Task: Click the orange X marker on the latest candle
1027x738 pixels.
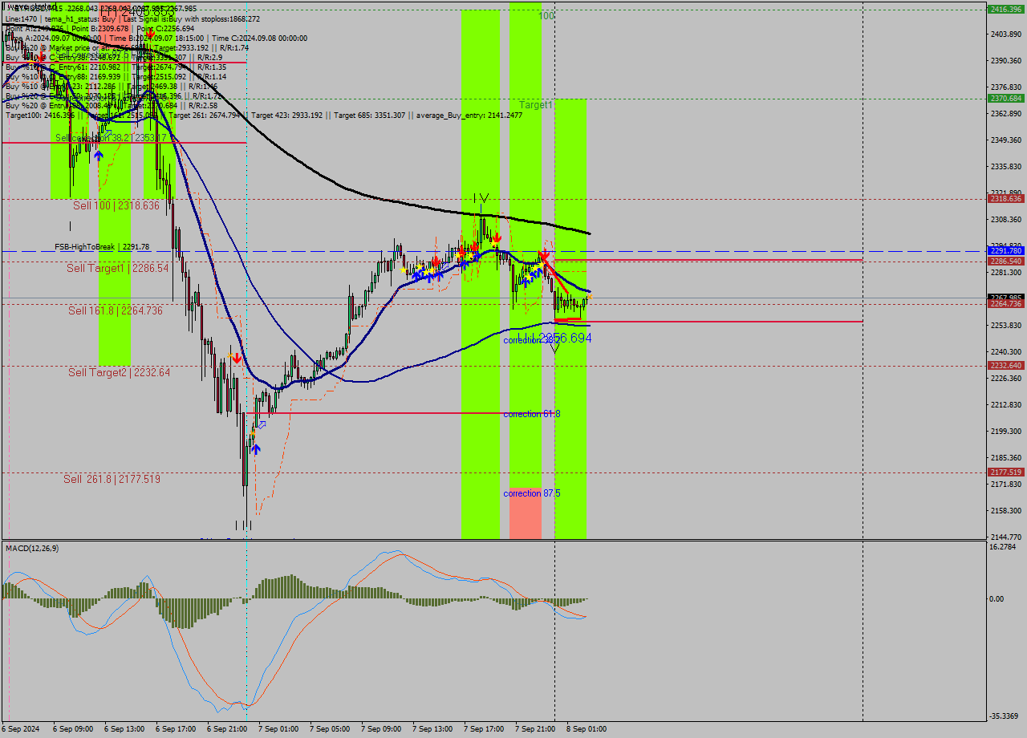Action: 590,297
